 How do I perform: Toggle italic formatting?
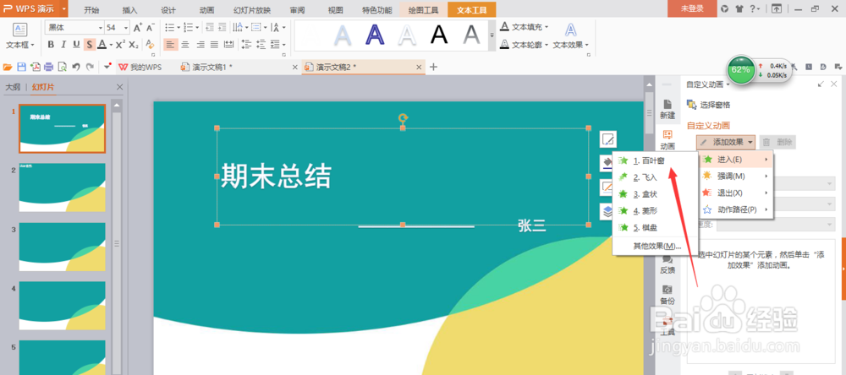point(63,45)
